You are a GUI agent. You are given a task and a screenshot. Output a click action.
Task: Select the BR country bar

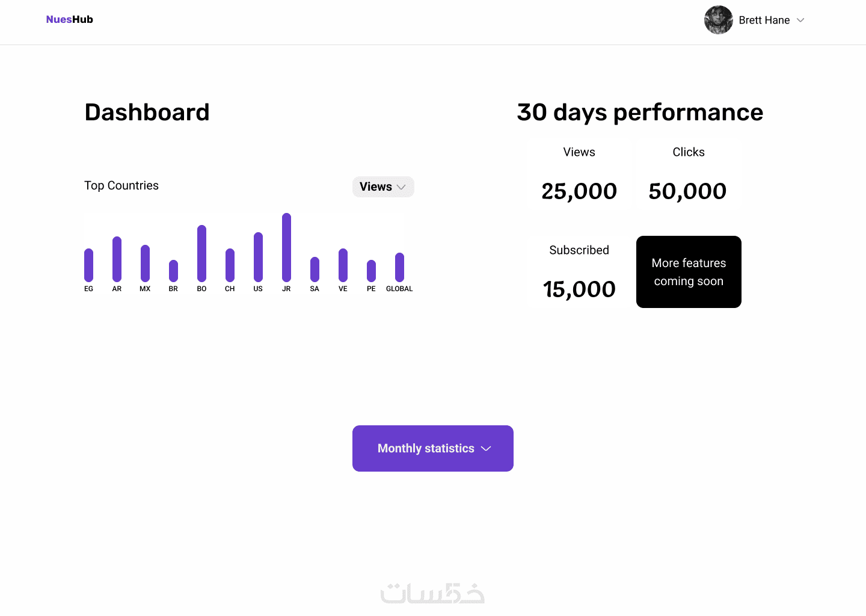pos(173,271)
